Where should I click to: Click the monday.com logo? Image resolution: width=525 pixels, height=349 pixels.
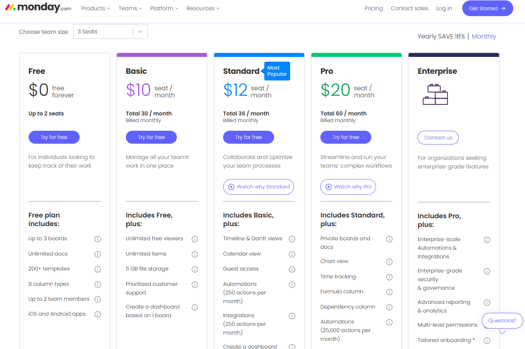click(38, 8)
